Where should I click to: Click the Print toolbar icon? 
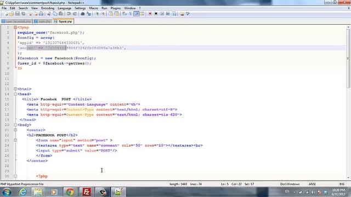tap(41, 14)
